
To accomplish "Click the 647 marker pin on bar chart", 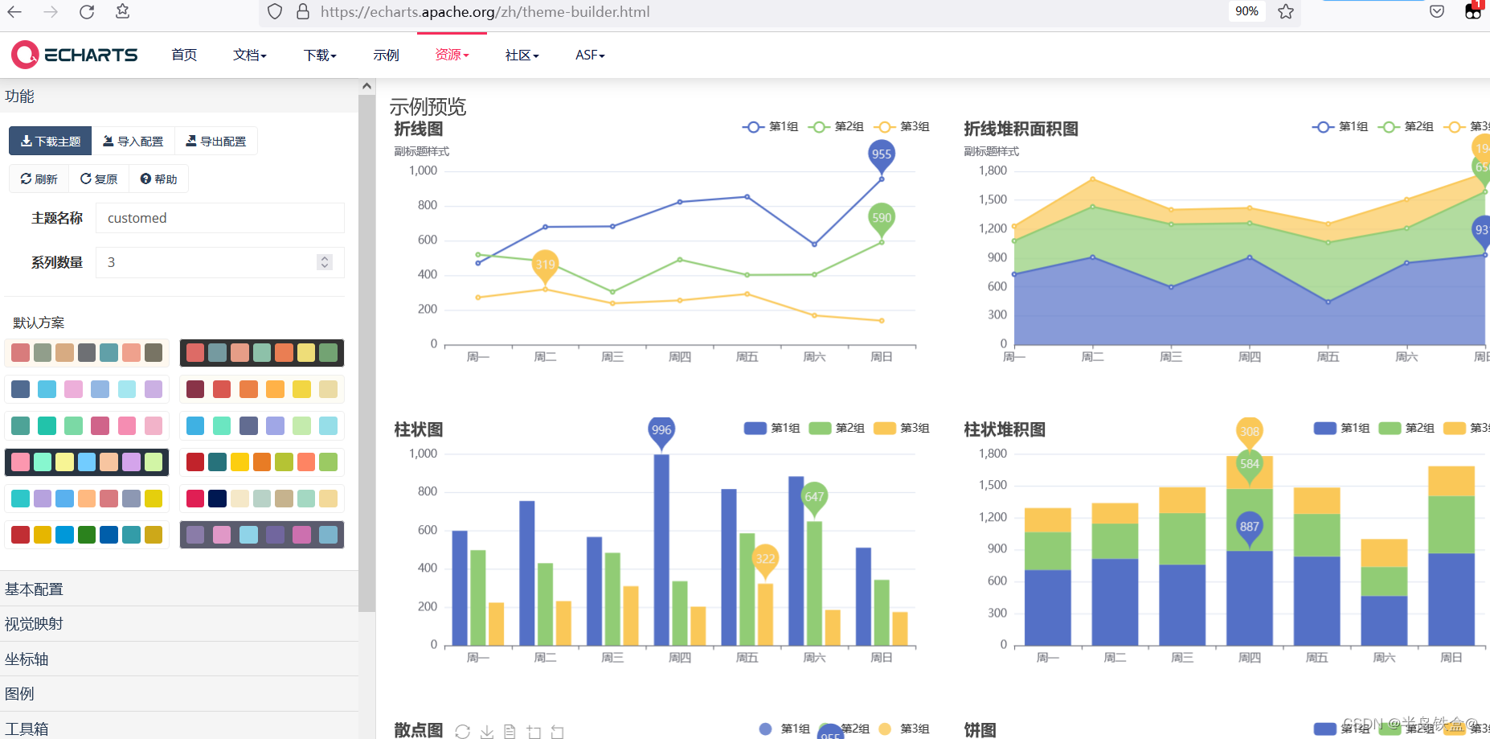I will [814, 497].
